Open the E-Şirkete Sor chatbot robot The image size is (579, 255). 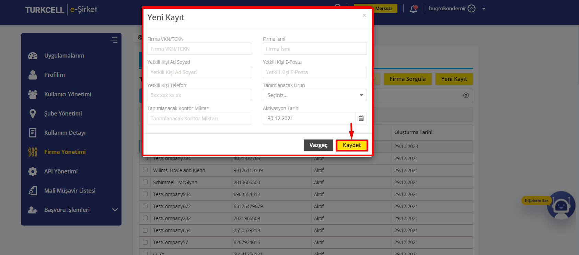point(561,206)
